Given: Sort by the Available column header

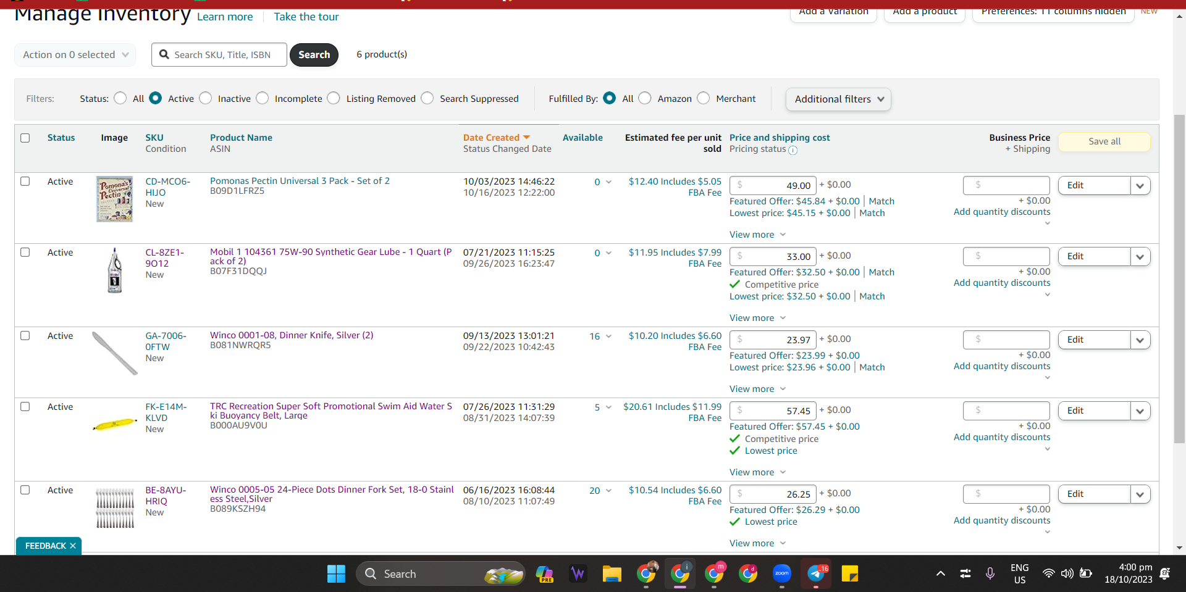Looking at the screenshot, I should coord(582,138).
